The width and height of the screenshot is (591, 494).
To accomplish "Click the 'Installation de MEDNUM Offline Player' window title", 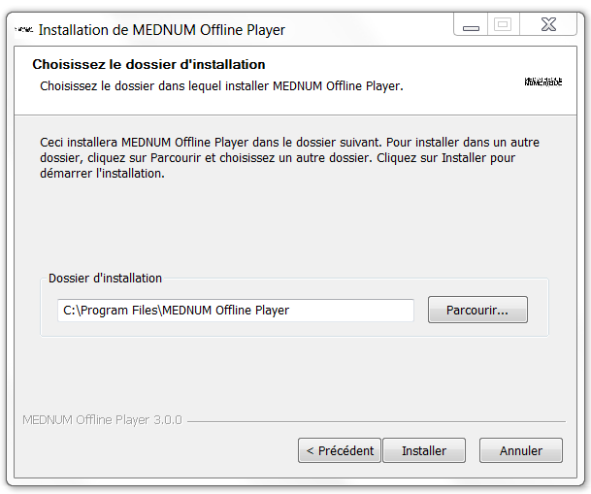I will (161, 30).
